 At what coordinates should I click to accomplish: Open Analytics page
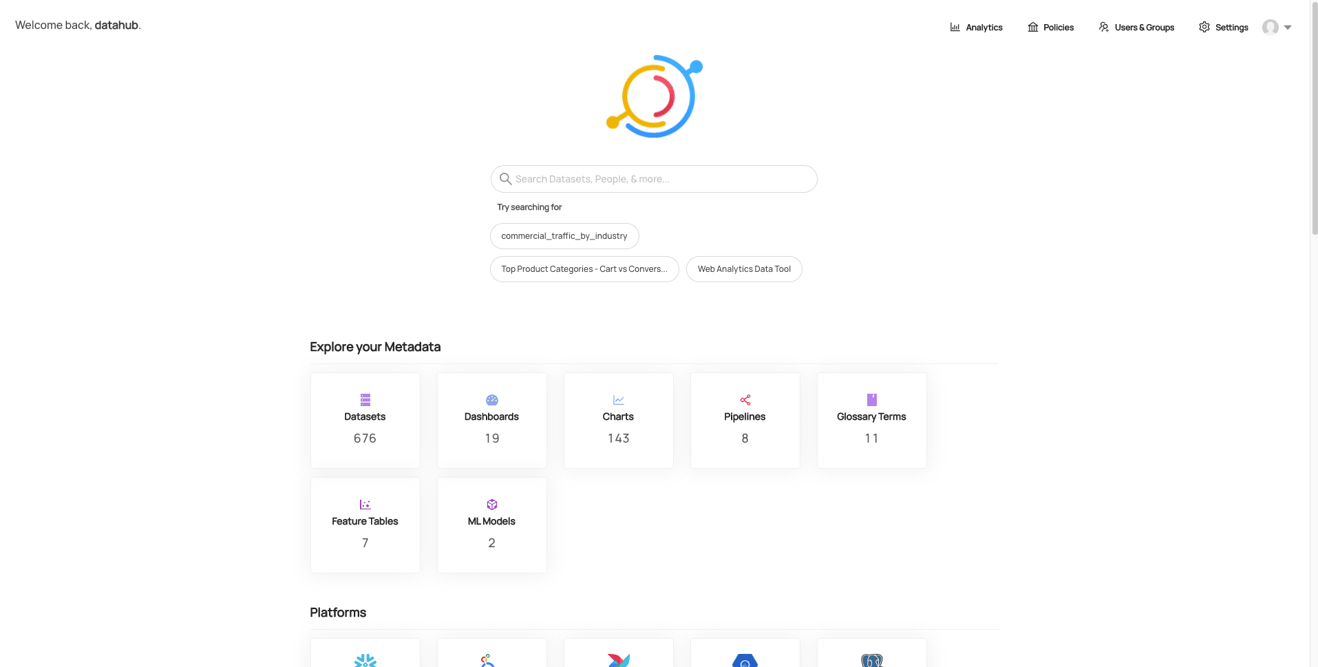[x=977, y=28]
